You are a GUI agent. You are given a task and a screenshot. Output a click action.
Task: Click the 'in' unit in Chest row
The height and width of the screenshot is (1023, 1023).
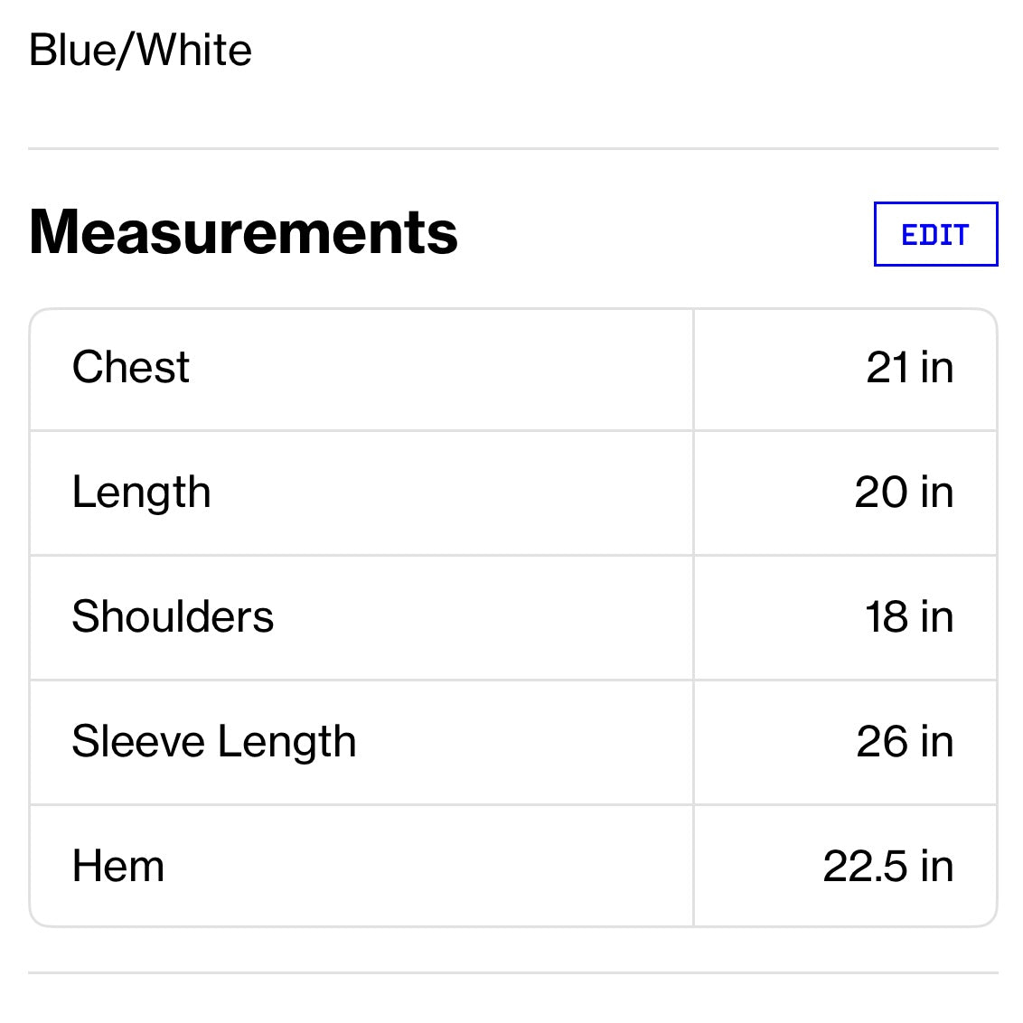(937, 368)
